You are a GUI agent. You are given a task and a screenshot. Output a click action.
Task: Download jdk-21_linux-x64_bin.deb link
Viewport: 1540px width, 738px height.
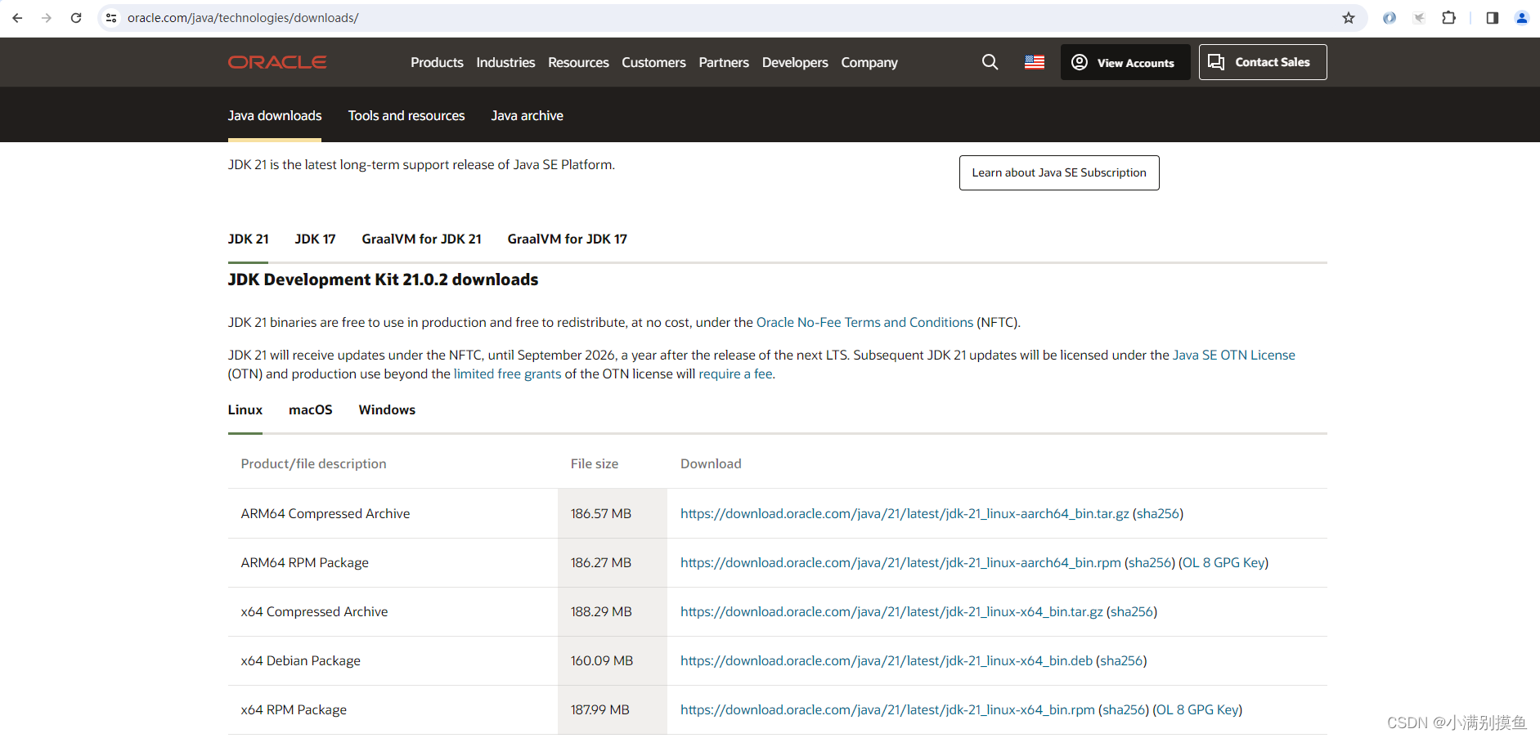coord(887,660)
